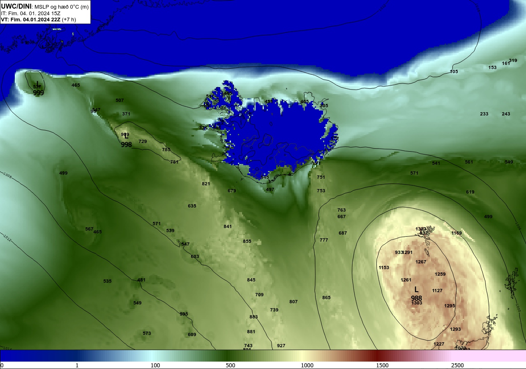Select the low pressure marker L 988
Image resolution: width=526 pixels, height=369 pixels.
416,294
